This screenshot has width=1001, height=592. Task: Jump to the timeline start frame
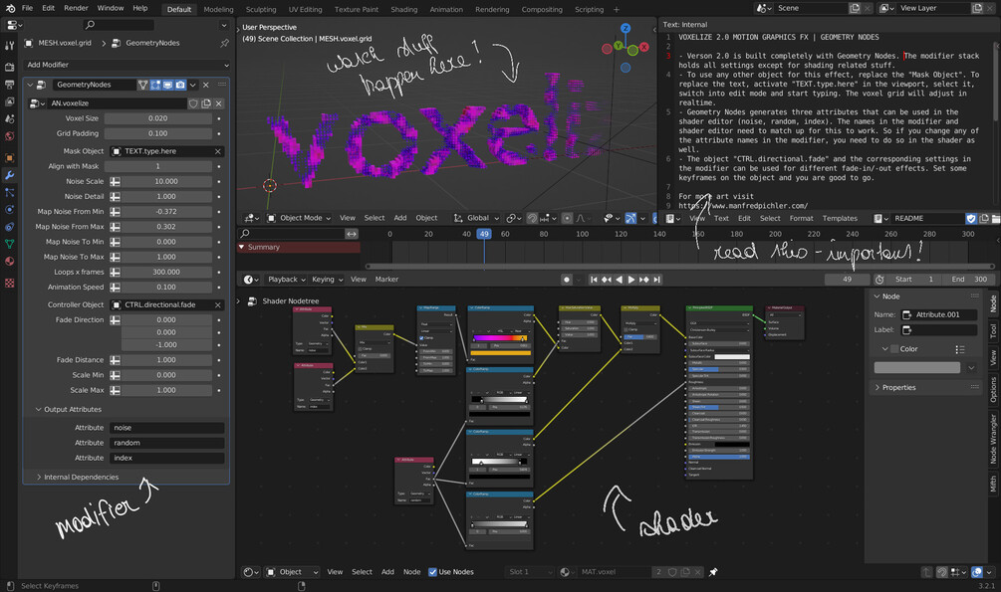(594, 280)
